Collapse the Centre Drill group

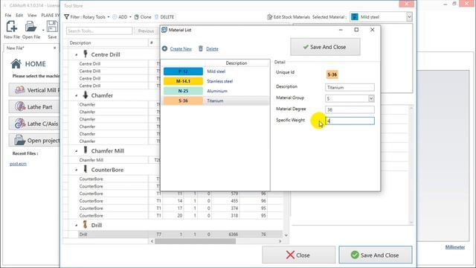77,54
